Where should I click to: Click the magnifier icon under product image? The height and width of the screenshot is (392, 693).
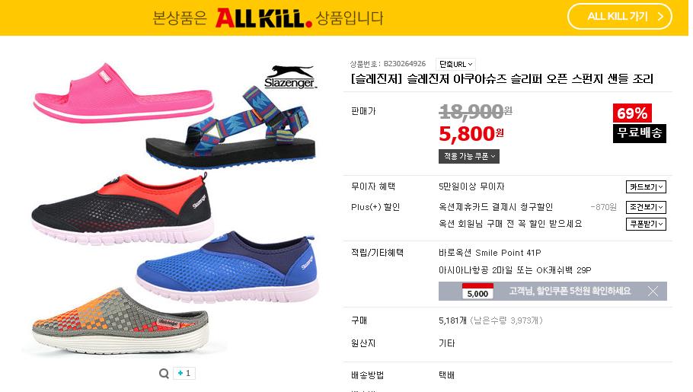(164, 374)
